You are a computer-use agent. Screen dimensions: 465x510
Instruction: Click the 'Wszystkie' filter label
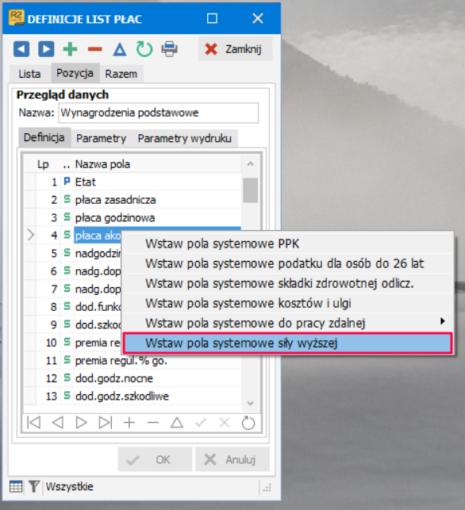(69, 486)
